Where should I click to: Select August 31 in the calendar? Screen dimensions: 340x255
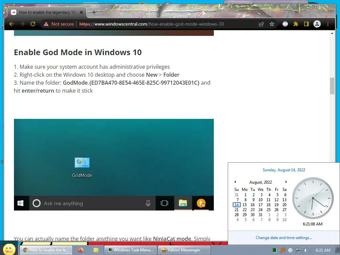coord(260,215)
